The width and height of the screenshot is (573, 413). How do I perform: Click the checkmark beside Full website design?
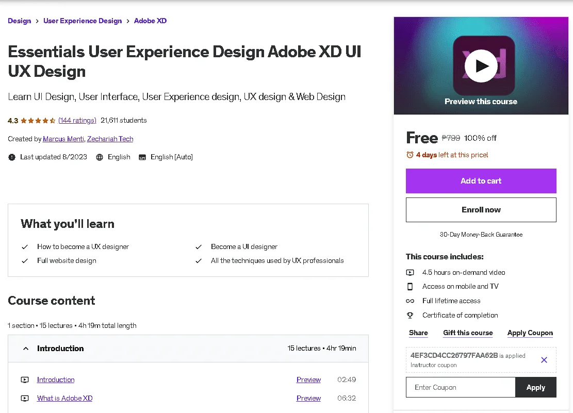24,261
